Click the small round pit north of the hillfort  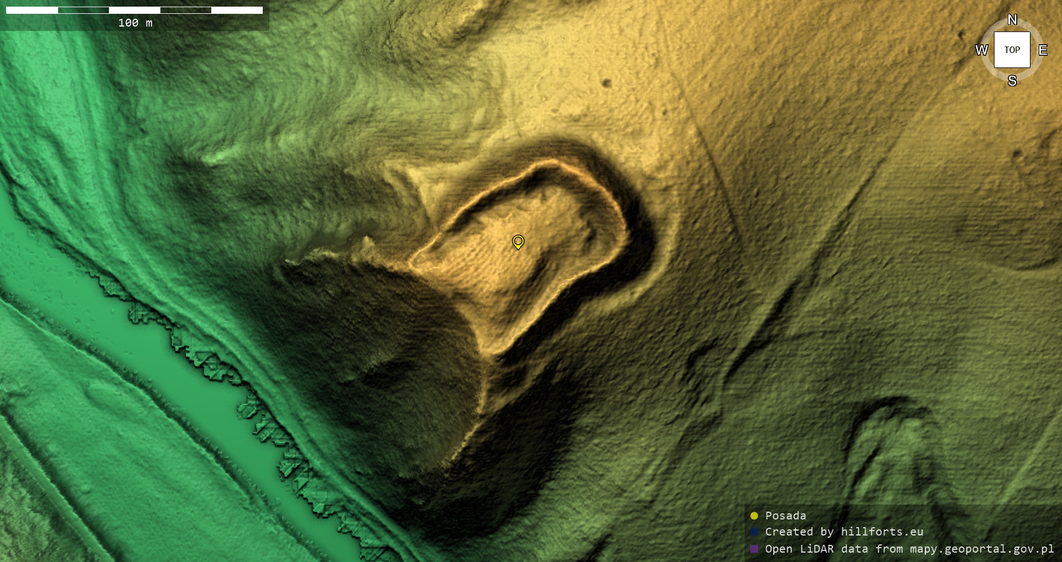point(606,83)
